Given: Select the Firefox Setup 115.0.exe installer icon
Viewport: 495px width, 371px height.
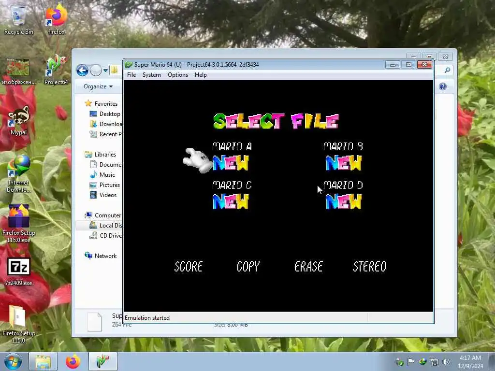Looking at the screenshot, I should pos(19,223).
